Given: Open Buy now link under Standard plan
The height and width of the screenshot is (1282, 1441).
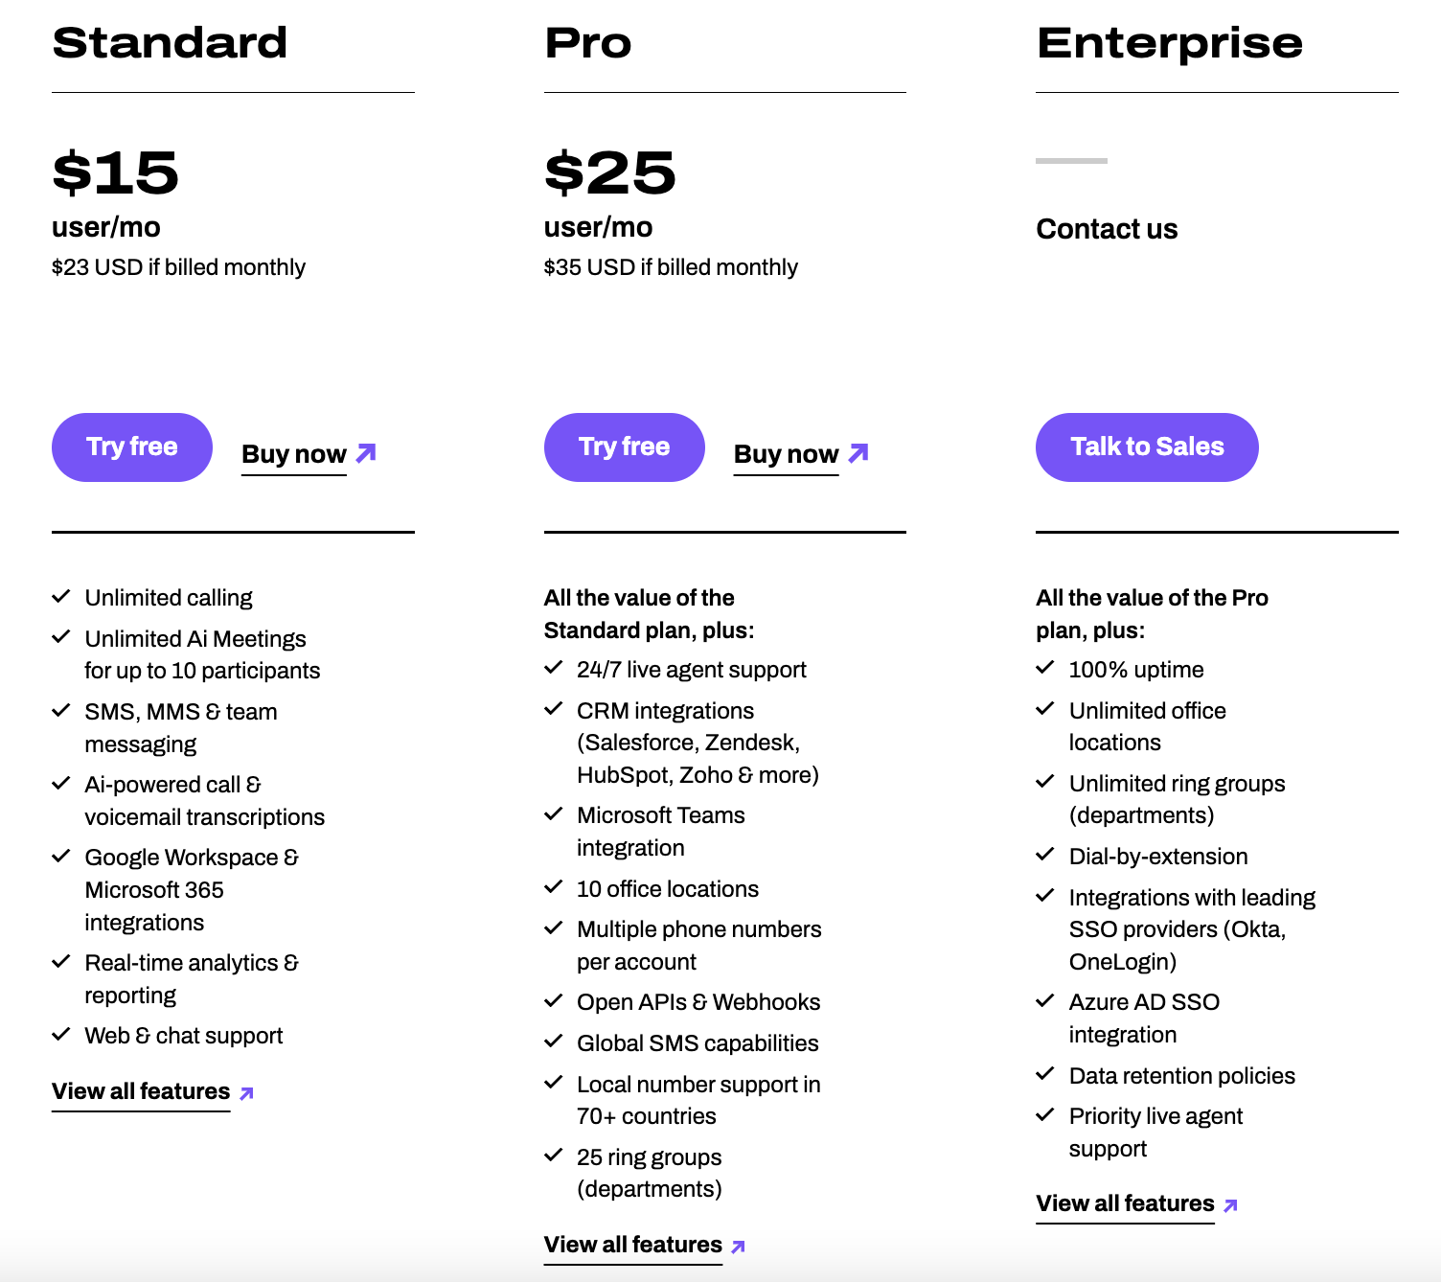Looking at the screenshot, I should 294,454.
